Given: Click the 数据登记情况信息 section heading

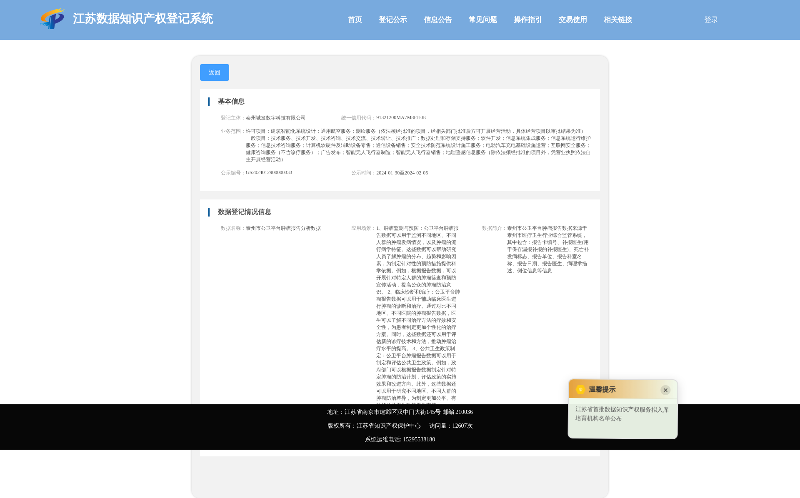Looking at the screenshot, I should pyautogui.click(x=245, y=212).
